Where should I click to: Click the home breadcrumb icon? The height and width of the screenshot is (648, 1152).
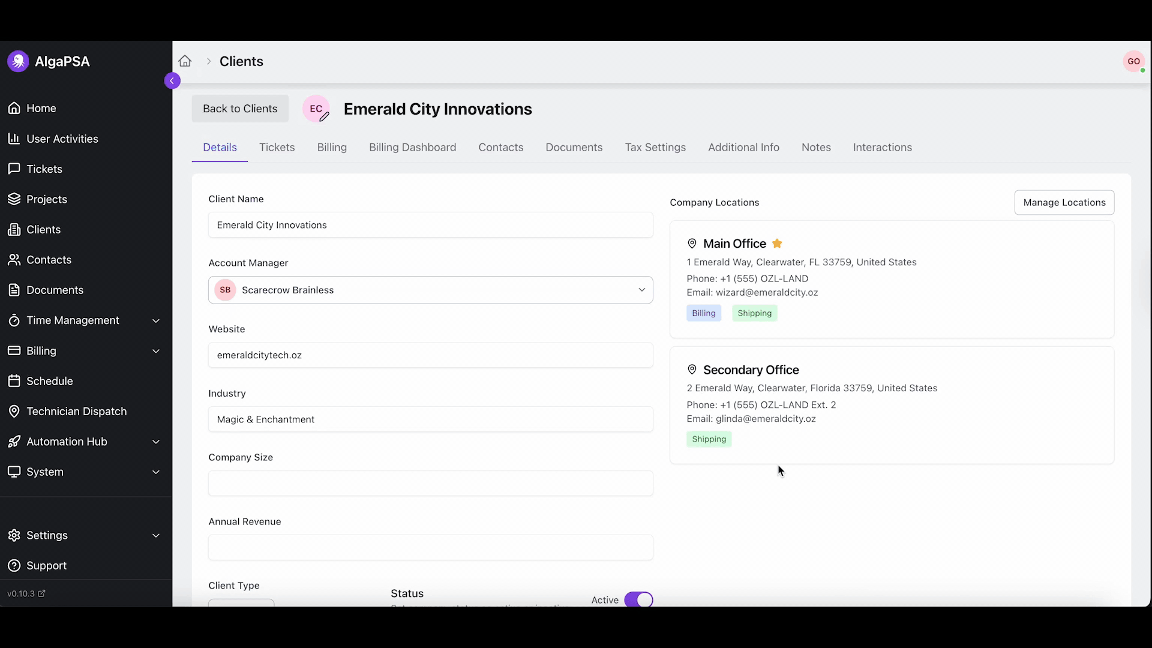[185, 61]
